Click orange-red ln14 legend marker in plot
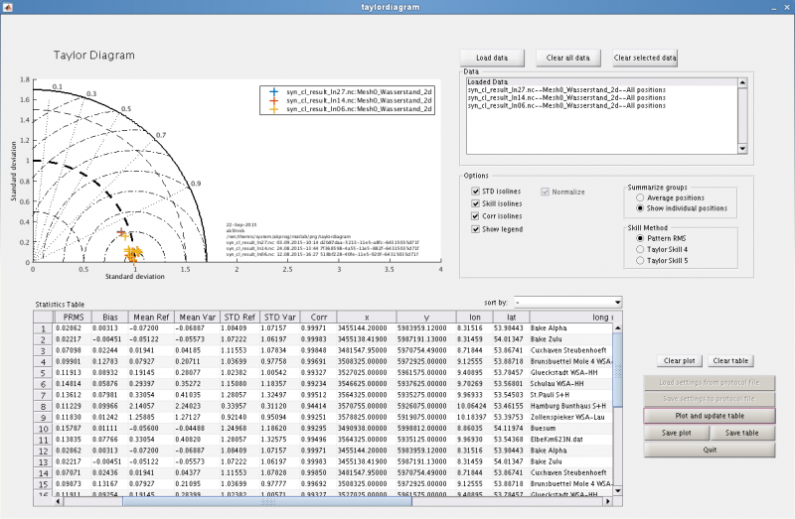This screenshot has height=519, width=795. 274,100
